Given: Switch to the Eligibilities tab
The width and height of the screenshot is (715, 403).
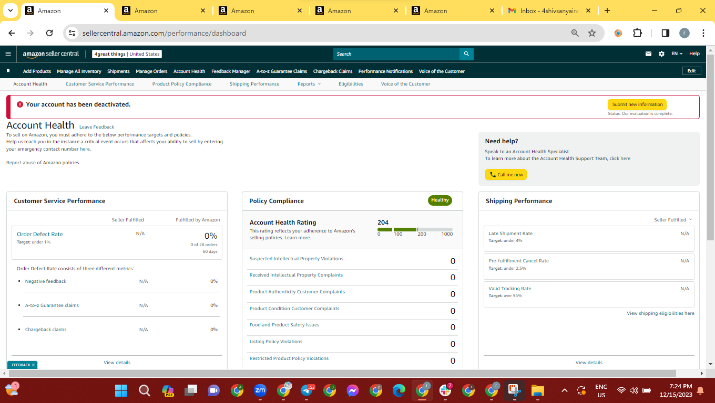Looking at the screenshot, I should click(351, 84).
